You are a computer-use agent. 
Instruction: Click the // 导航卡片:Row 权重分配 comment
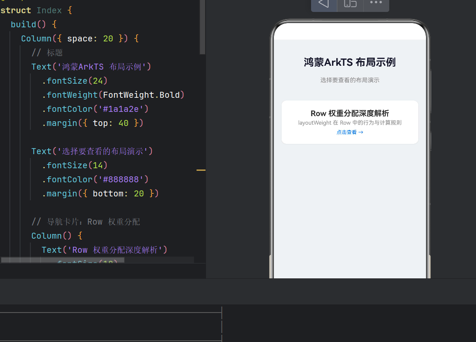coord(86,222)
